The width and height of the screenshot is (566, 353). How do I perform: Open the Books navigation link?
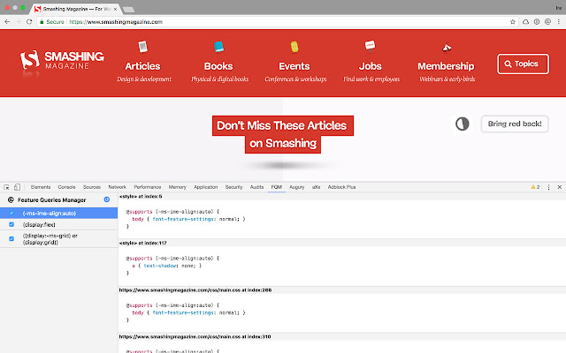(218, 66)
